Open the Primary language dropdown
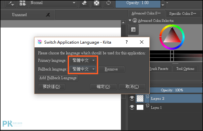The image size is (203, 131). 83,60
